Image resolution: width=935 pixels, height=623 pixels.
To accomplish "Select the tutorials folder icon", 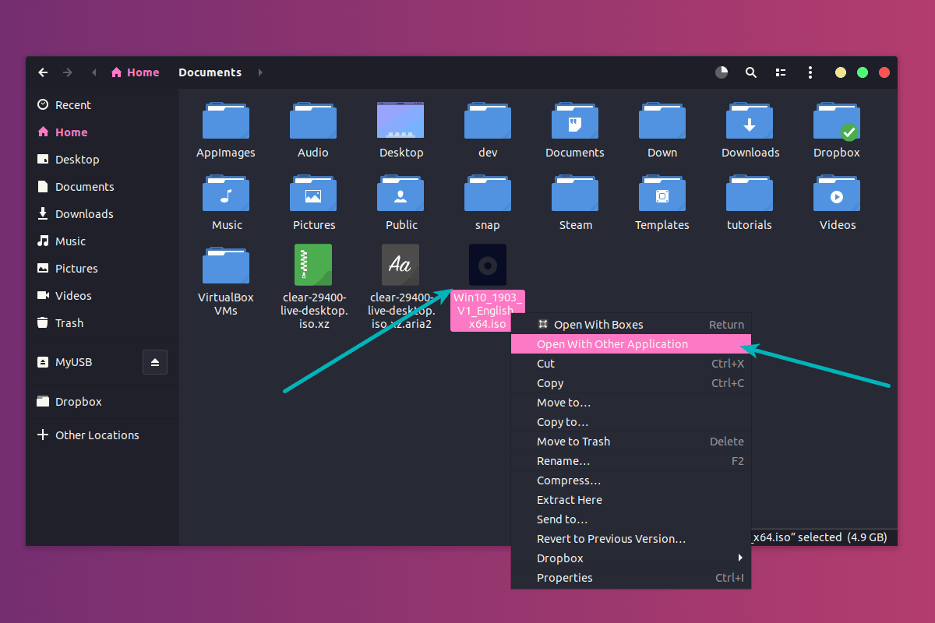I will tap(750, 193).
